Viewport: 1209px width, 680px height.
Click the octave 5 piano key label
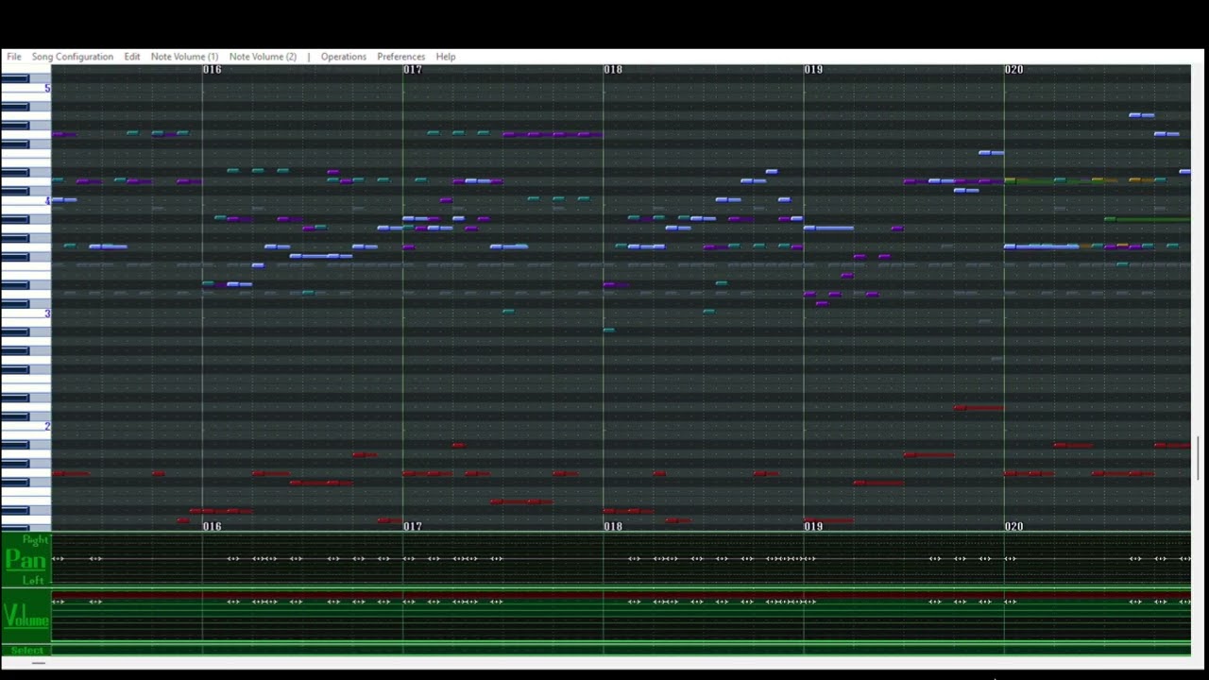click(x=47, y=89)
